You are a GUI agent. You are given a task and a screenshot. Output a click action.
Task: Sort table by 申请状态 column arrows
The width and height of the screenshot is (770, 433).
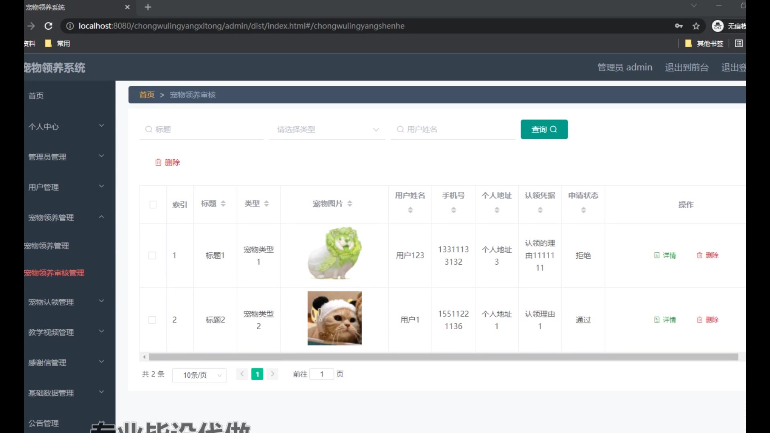[x=584, y=210]
